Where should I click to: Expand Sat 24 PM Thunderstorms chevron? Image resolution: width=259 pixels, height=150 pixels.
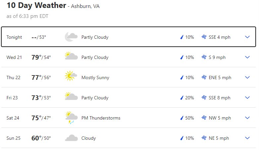pos(247,118)
